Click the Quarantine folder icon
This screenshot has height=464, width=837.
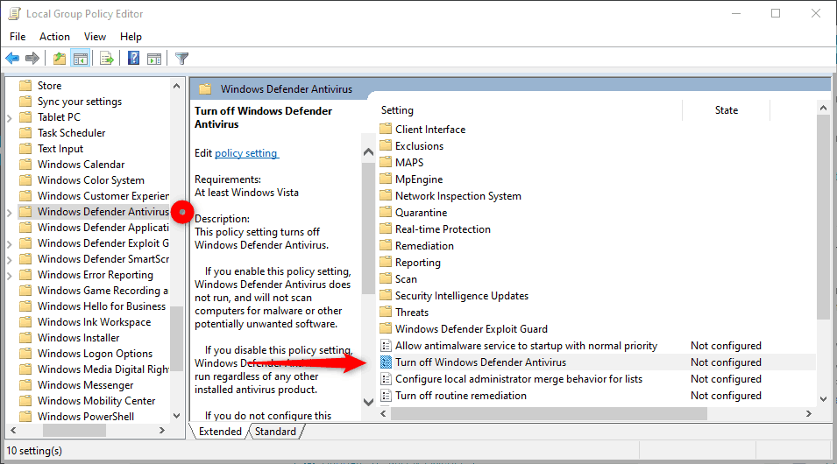click(x=386, y=212)
